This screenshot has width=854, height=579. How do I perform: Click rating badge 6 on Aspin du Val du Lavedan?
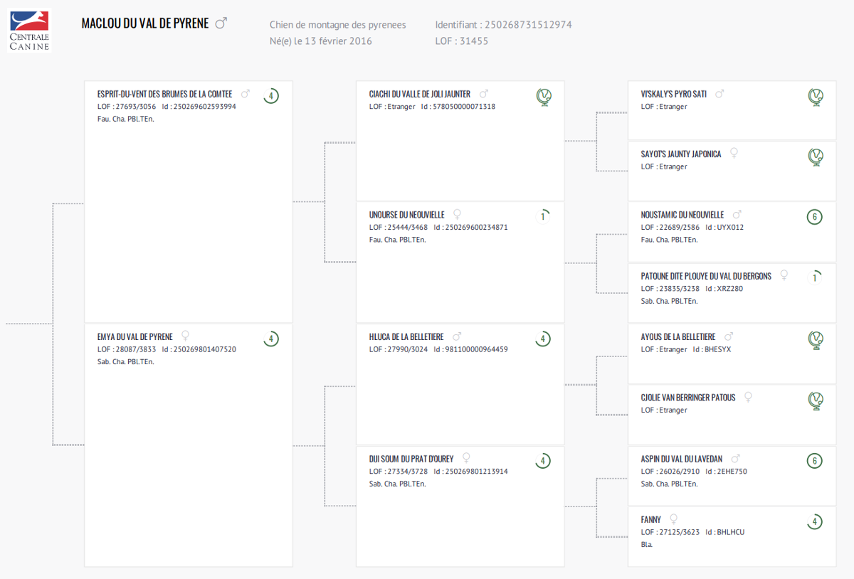(x=815, y=461)
